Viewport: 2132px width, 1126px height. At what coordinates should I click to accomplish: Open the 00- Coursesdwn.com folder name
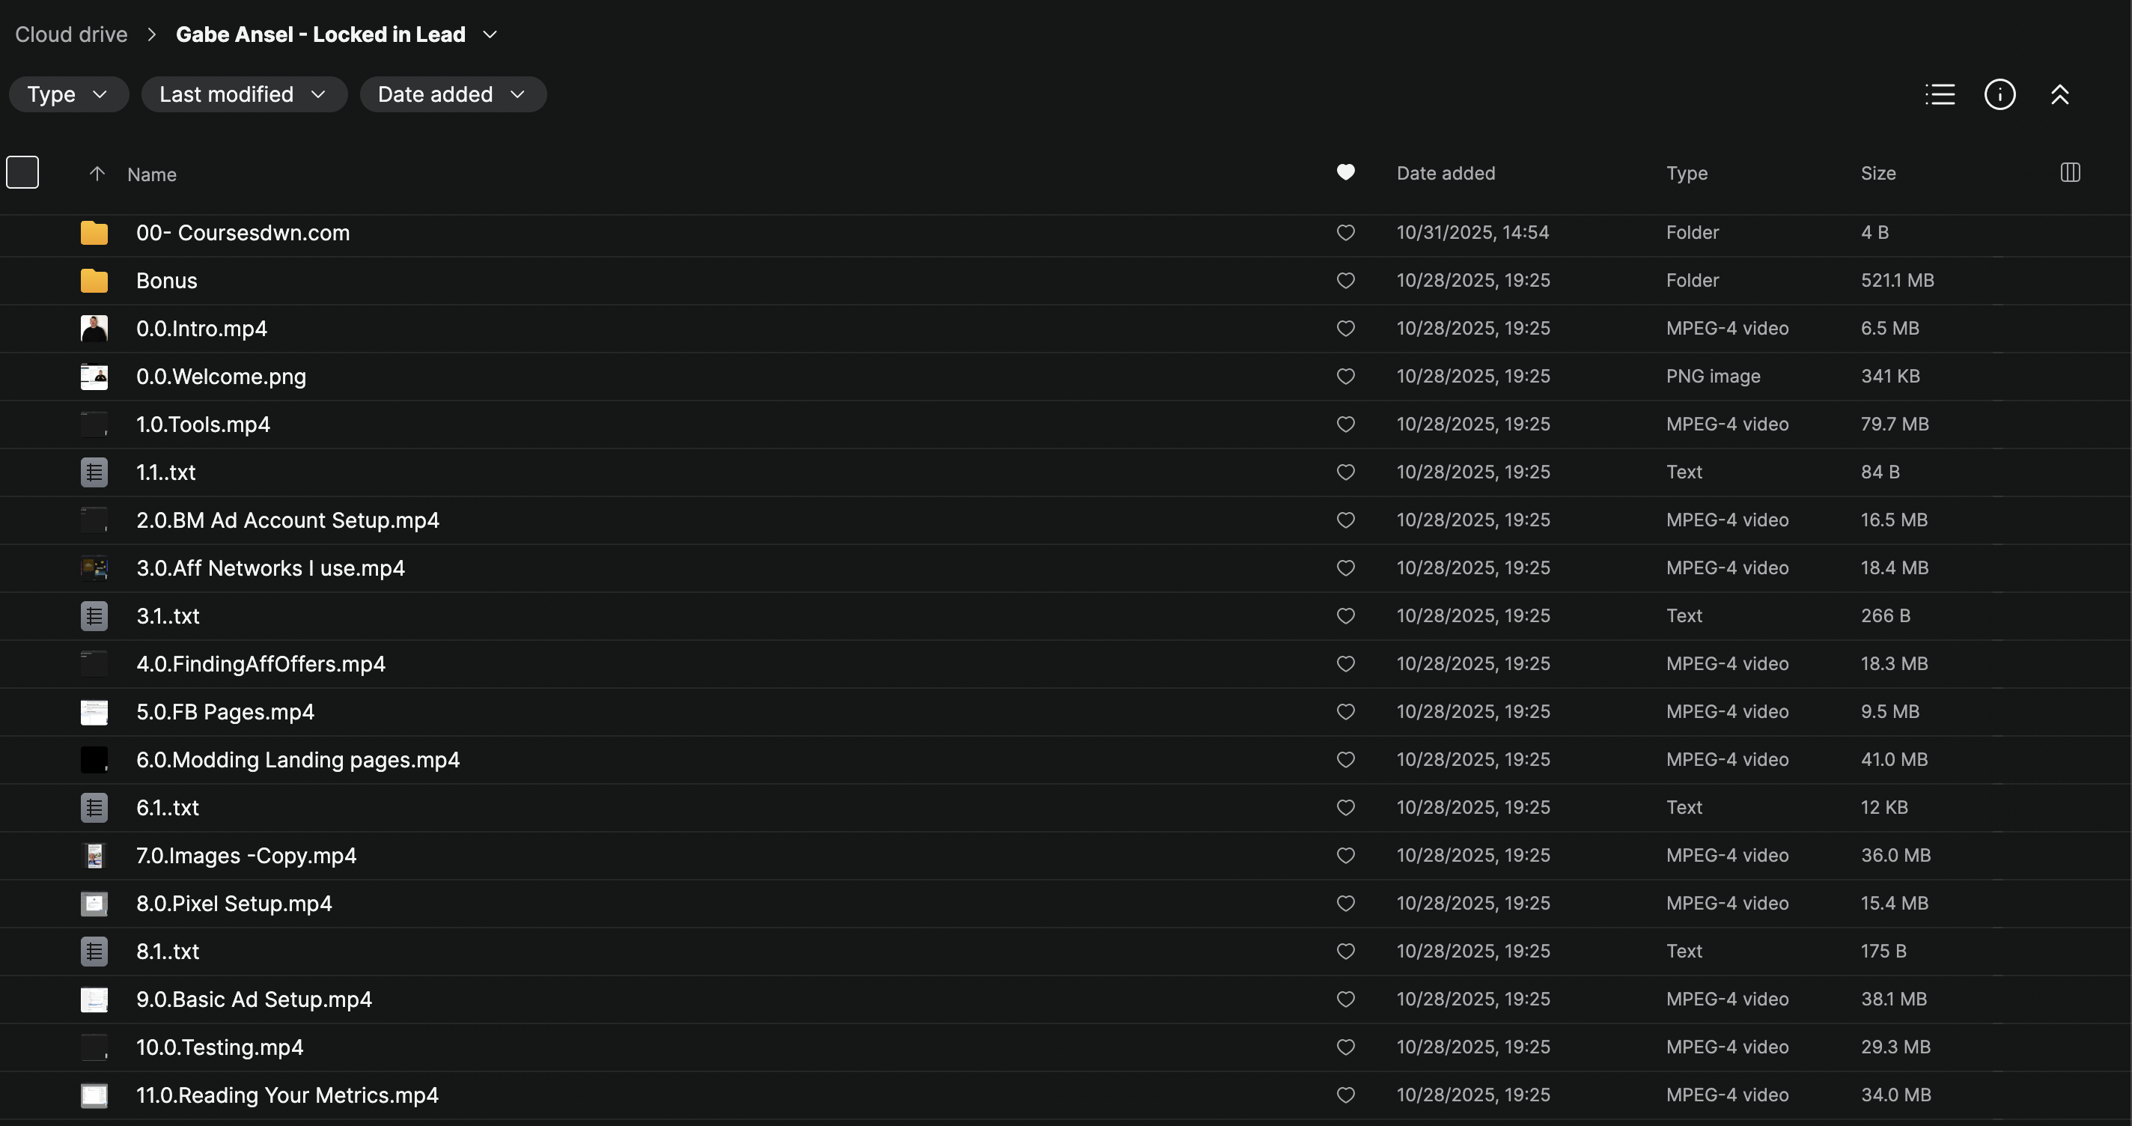[243, 233]
